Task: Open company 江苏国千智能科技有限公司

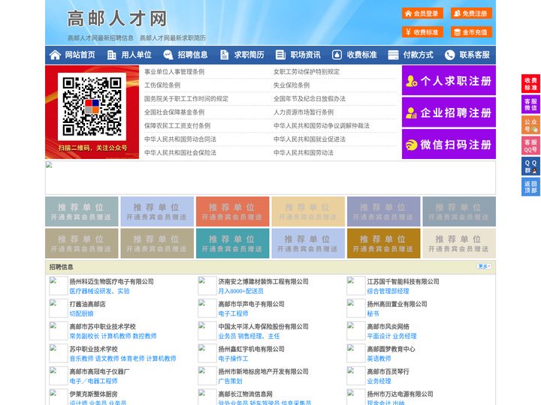Action: (x=403, y=281)
